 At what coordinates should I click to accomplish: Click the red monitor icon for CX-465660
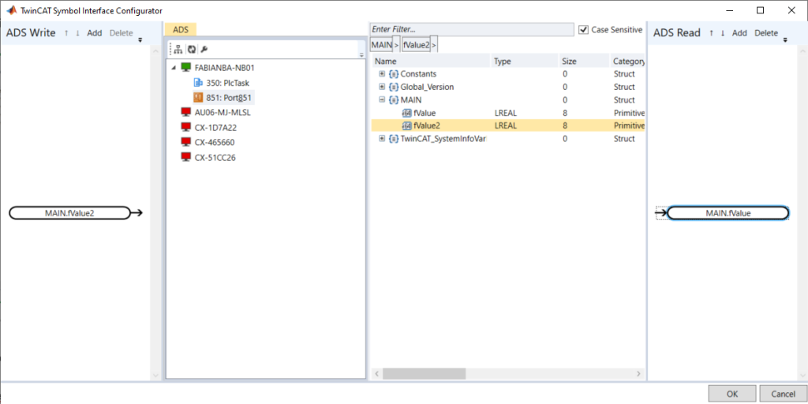(x=186, y=143)
